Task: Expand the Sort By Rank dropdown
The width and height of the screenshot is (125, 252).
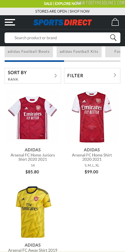Action: pyautogui.click(x=33, y=76)
